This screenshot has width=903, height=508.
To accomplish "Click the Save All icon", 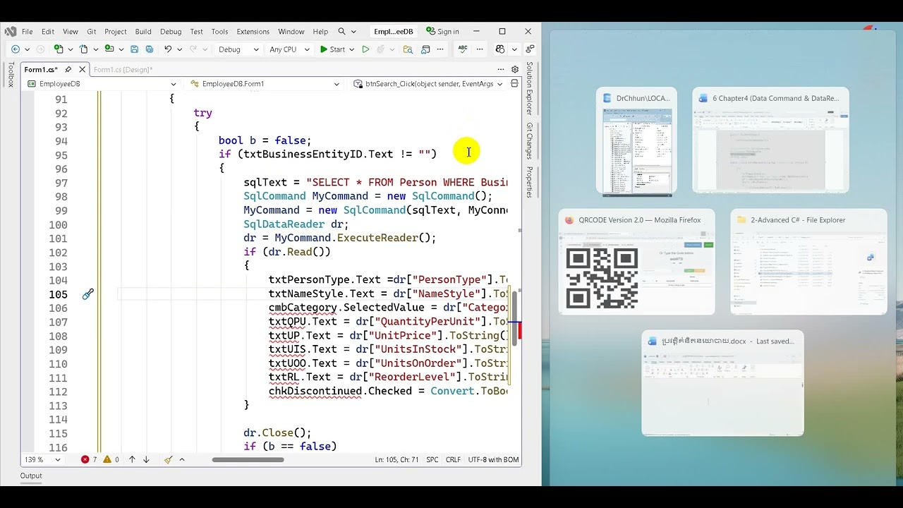I will [x=149, y=49].
